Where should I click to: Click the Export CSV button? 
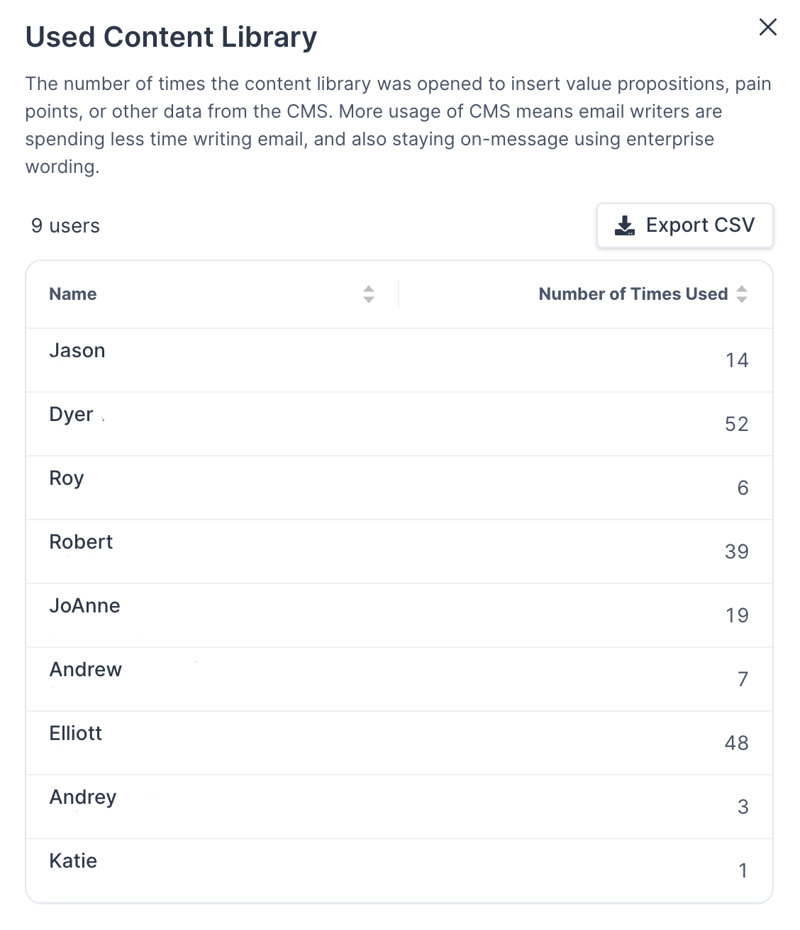685,225
